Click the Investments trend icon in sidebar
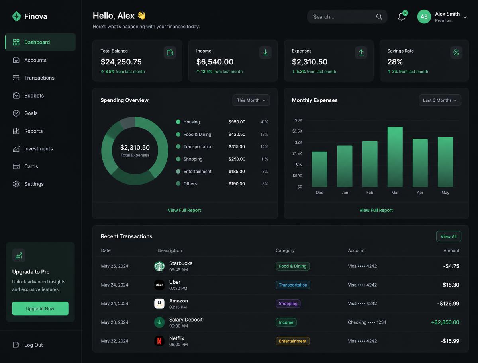 pyautogui.click(x=16, y=148)
